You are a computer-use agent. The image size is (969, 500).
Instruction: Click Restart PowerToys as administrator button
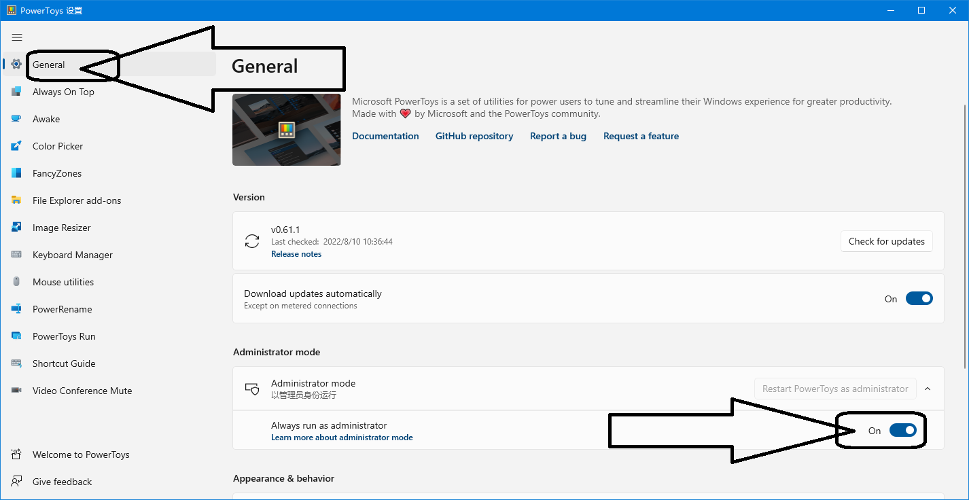[x=835, y=389]
